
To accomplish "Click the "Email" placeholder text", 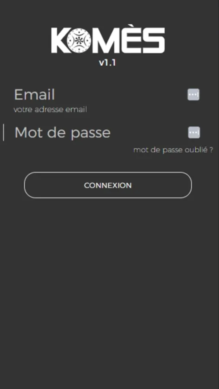I will [35, 95].
